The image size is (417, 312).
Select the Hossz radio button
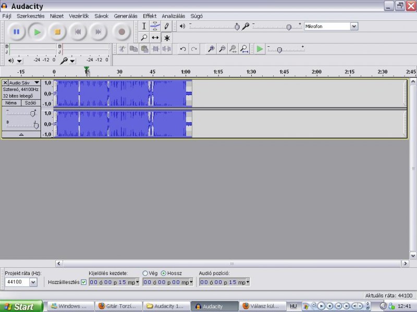point(164,273)
